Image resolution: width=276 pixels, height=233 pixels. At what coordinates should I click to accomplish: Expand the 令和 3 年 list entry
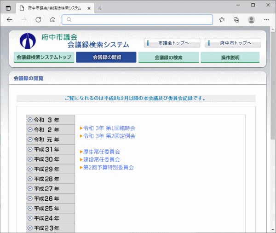[x=50, y=120]
